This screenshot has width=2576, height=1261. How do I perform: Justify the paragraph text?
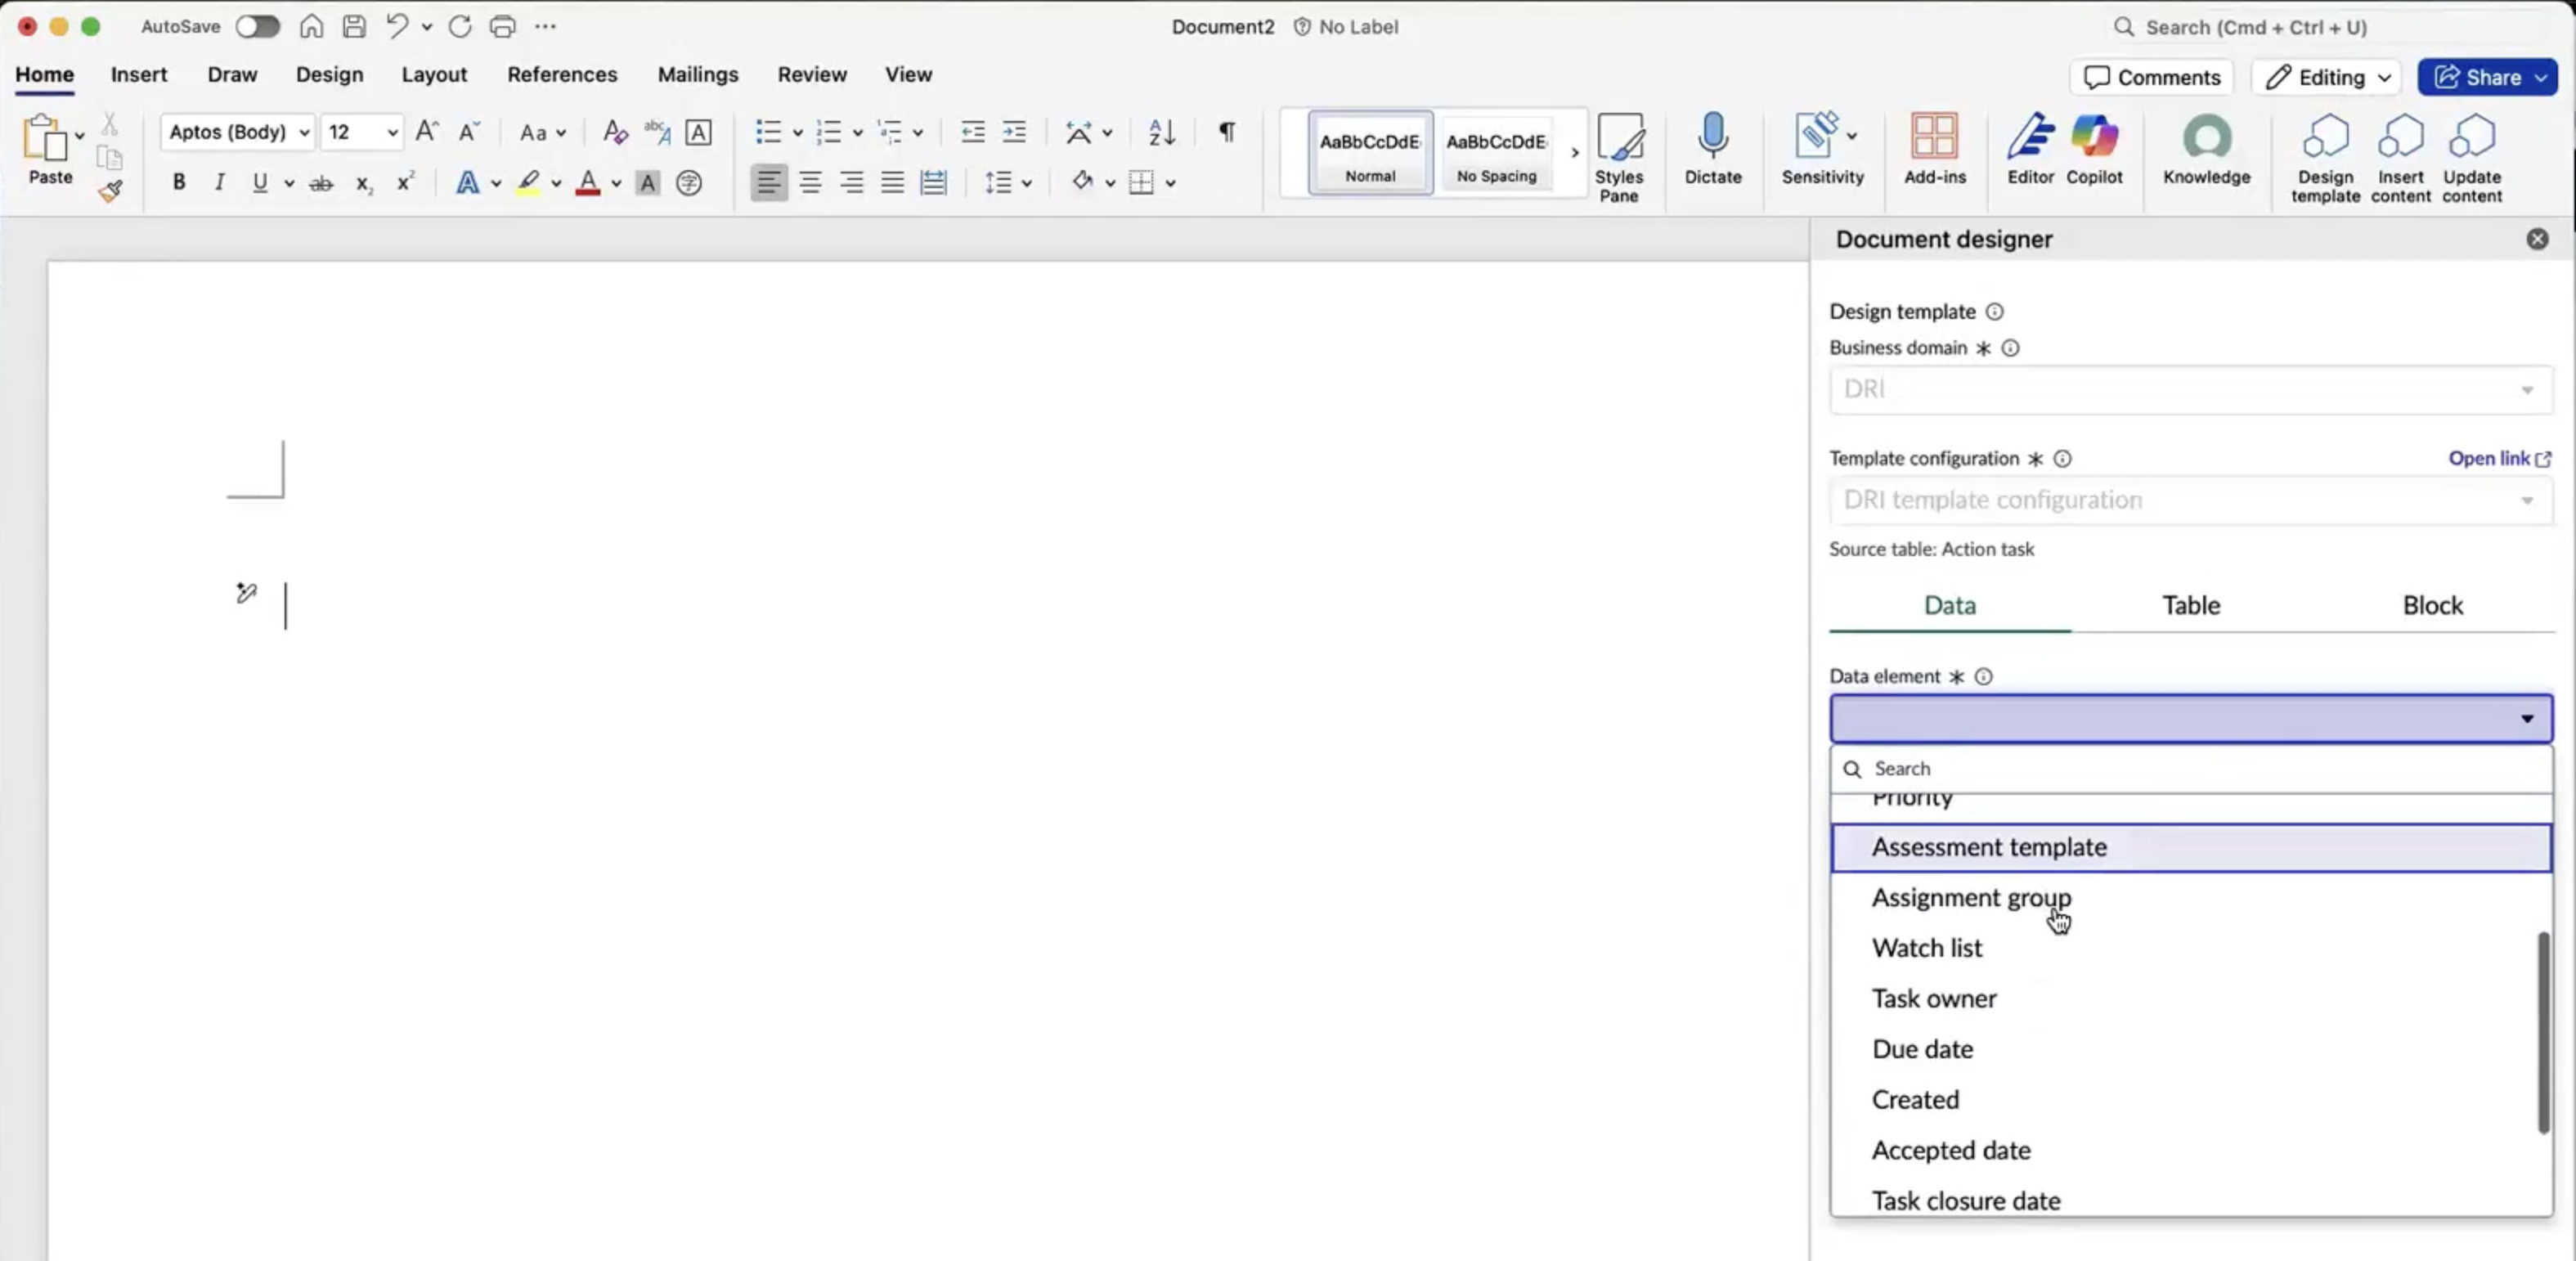tap(892, 182)
